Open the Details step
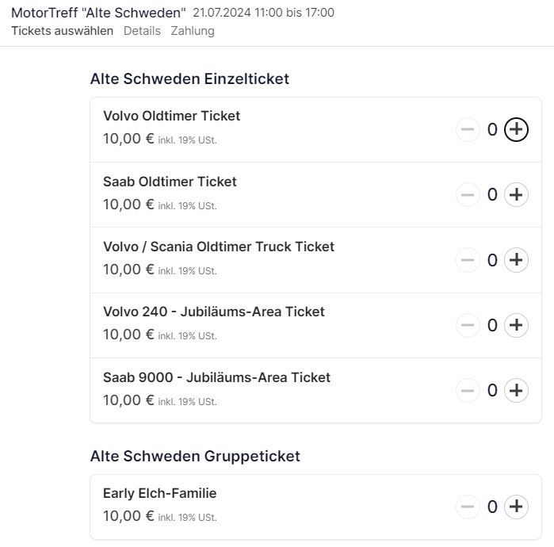The height and width of the screenshot is (547, 554). 142,31
